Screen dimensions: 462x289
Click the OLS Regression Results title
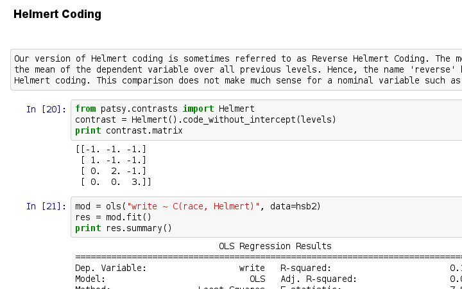(x=275, y=246)
